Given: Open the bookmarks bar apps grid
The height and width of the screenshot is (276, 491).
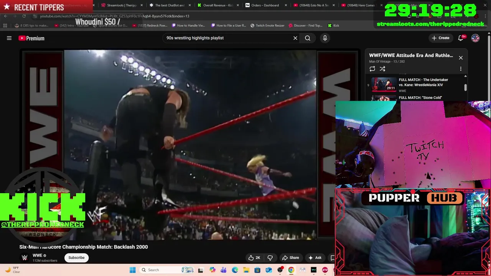Looking at the screenshot, I should coord(5,26).
